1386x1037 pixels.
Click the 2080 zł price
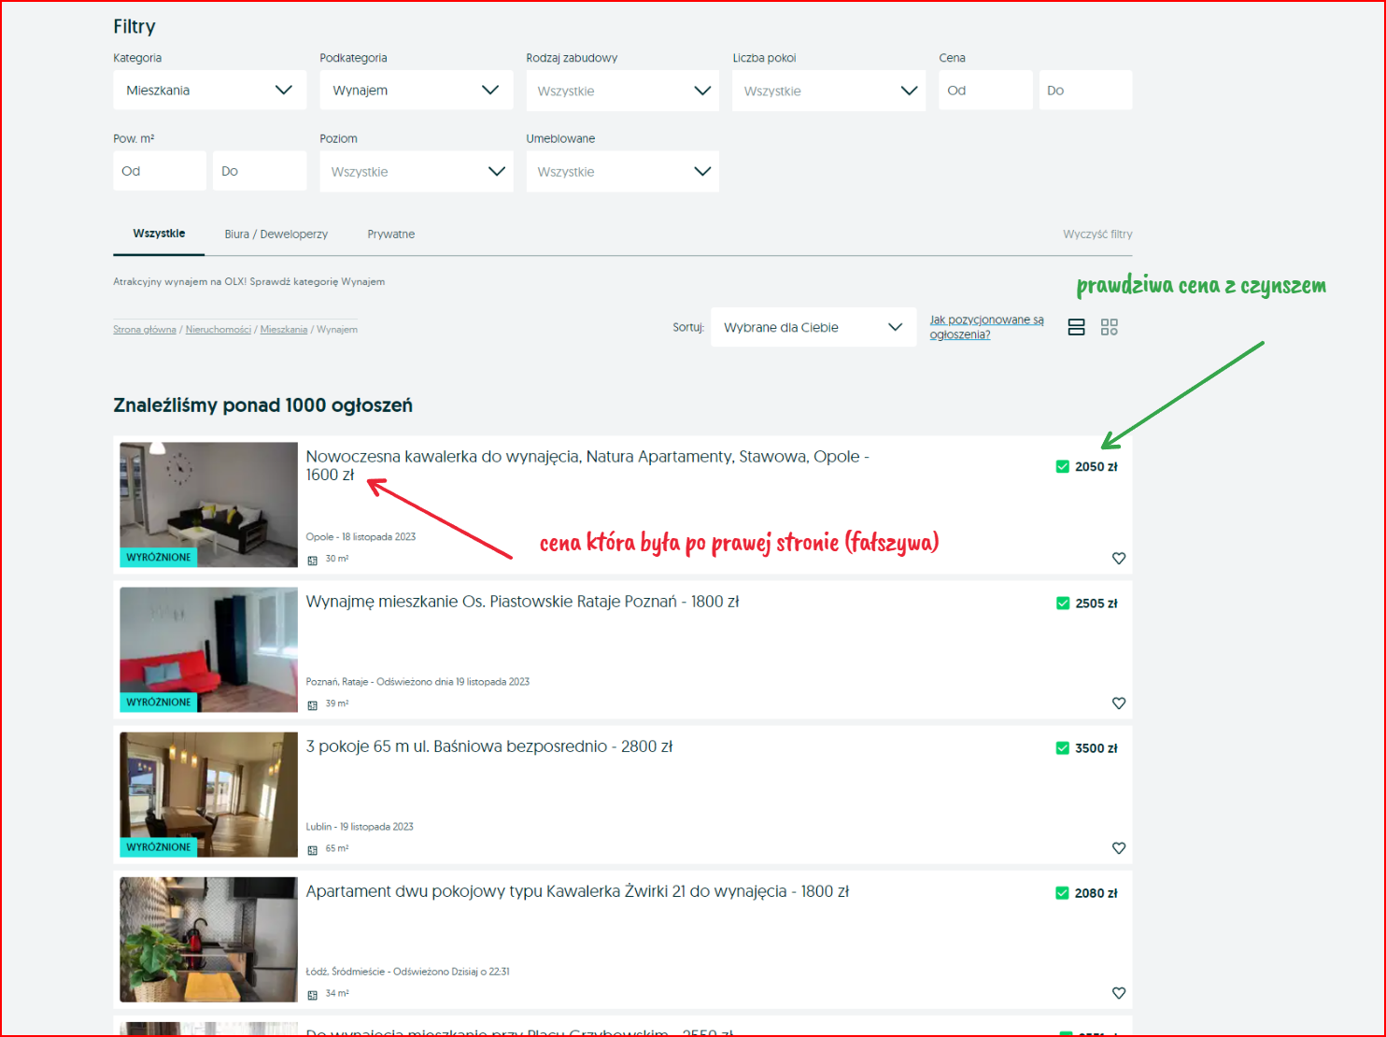[1096, 892]
